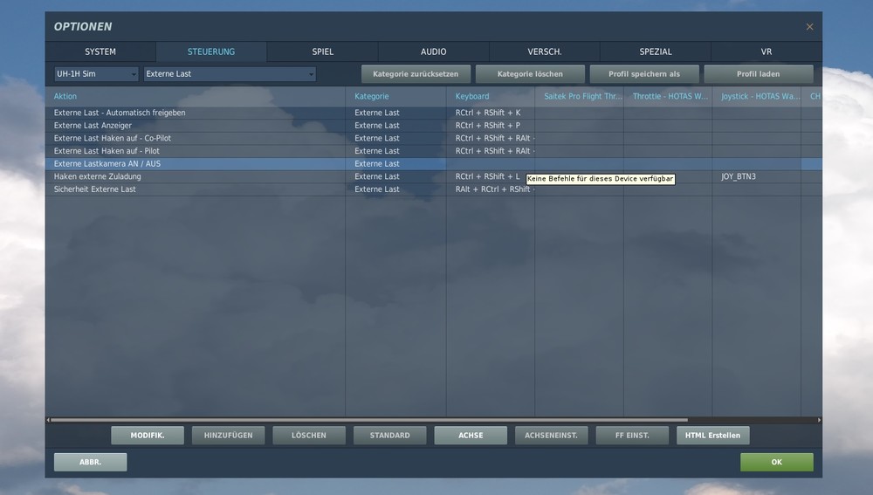This screenshot has width=873, height=495.
Task: Open the UH-1H Sim aircraft dropdown
Action: click(96, 74)
